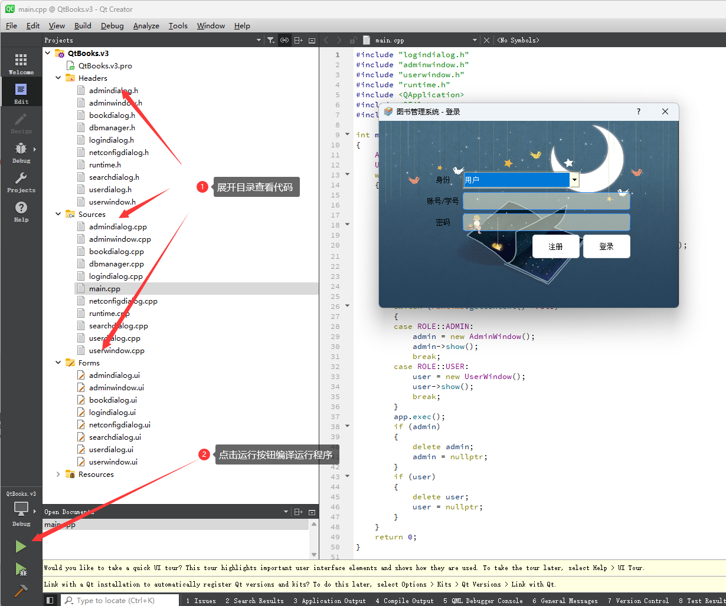Open the filter tree funnel icon
726x606 pixels.
270,40
